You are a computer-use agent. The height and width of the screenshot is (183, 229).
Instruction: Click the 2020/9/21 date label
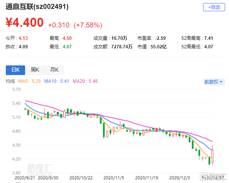coord(25,178)
